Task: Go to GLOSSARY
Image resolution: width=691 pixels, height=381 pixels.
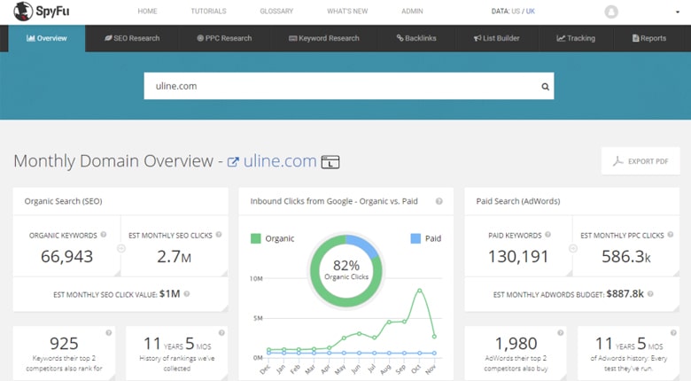Action: tap(276, 11)
